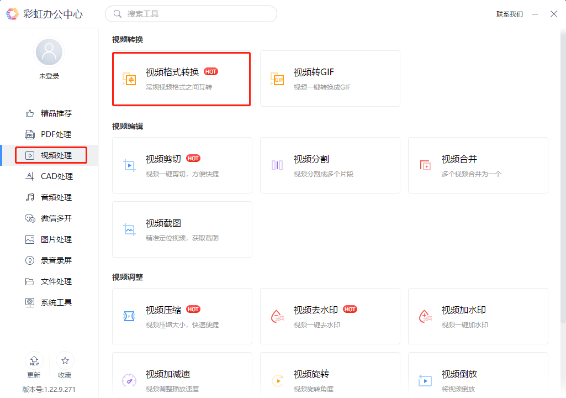The height and width of the screenshot is (398, 566).
Task: Click in the 搜索工具 search field
Action: tap(191, 14)
